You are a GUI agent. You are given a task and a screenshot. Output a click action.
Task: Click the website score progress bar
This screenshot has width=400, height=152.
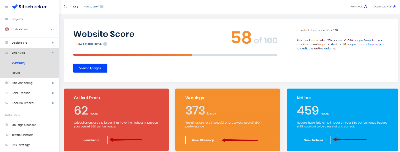175,55
